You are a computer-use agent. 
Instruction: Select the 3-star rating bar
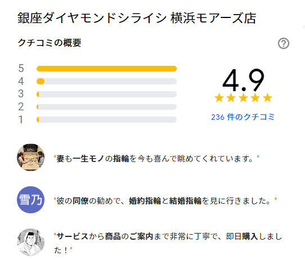[106, 95]
